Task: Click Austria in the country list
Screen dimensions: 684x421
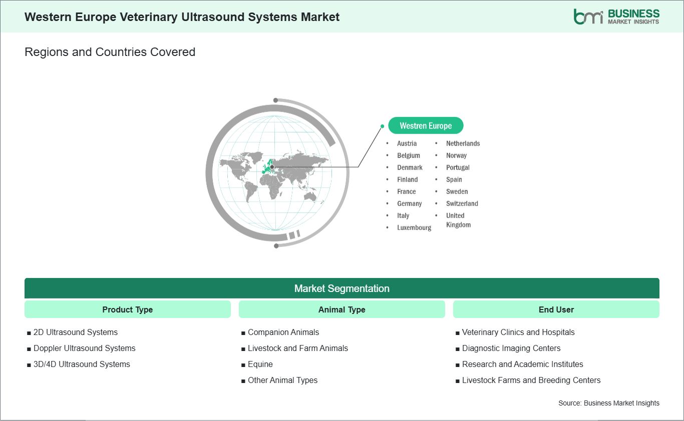Action: tap(407, 143)
